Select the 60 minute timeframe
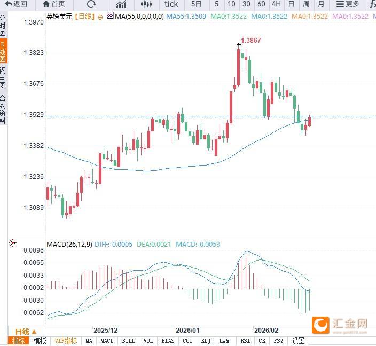This screenshot has width=376, height=346. click(261, 4)
